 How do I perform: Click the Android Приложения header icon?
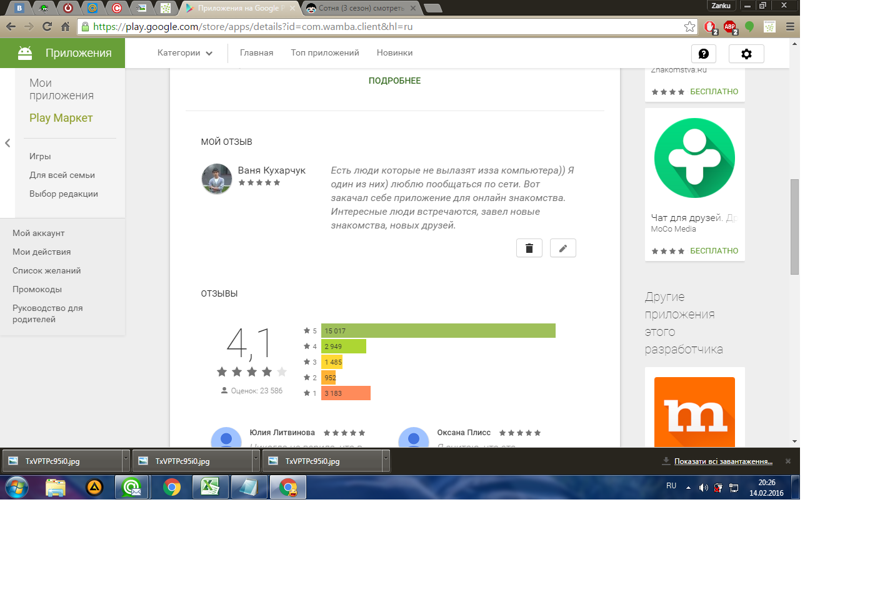pos(25,53)
